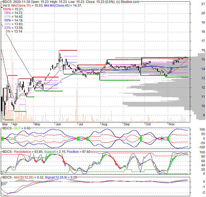The width and height of the screenshot is (206, 197).
Task: Click the 40 label on Position panel axis
Action: coord(203,165)
